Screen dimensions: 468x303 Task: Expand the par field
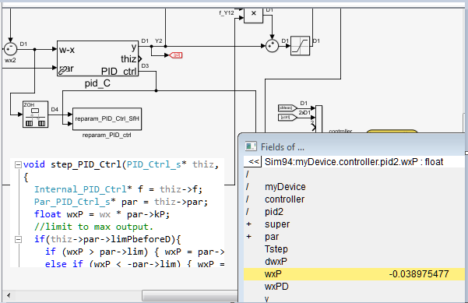(x=249, y=237)
